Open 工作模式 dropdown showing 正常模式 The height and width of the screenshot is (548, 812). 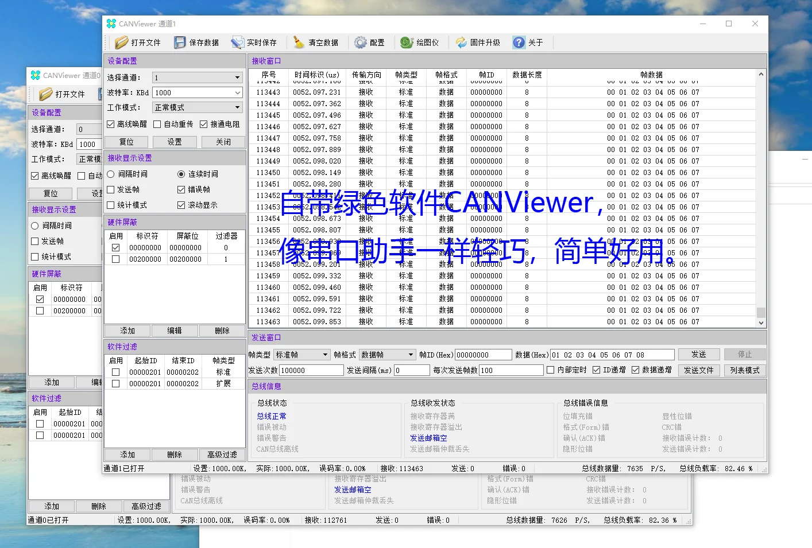pyautogui.click(x=198, y=107)
